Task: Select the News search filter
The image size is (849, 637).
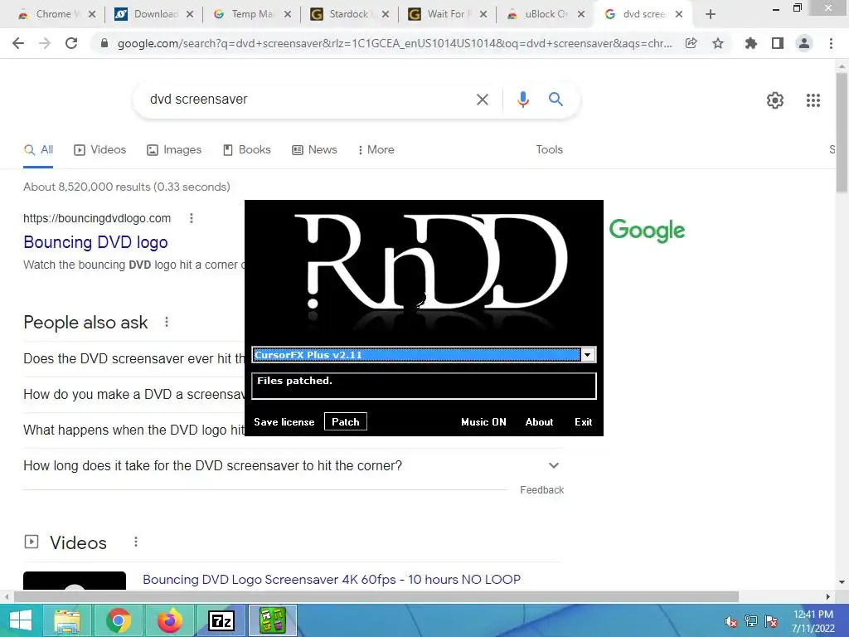Action: (x=314, y=150)
